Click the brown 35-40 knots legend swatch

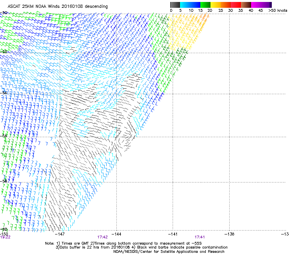[x=246, y=5]
